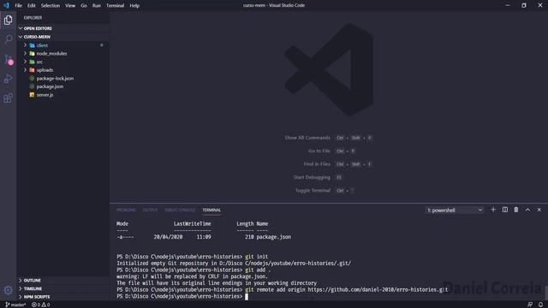Split the terminal panel
Screen dimensions: 548x308
[x=505, y=210]
